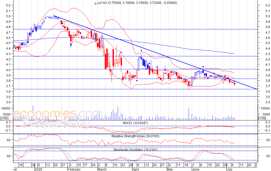Viewport: 271px width, 171px height.
Task: Click the April month label on time axis
Action: pos(136,169)
